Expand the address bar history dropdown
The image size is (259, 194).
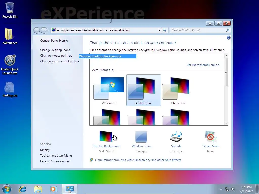pos(159,30)
